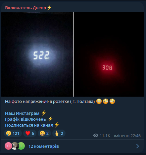
Task: Toggle the middle finger reaction with 2
Action: (59, 133)
